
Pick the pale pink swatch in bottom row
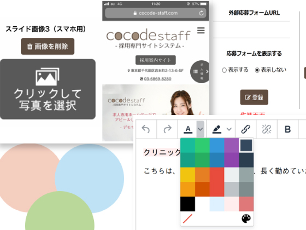pos(232,204)
